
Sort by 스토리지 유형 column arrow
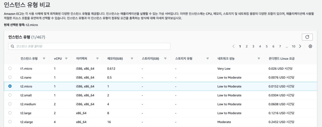207,58
